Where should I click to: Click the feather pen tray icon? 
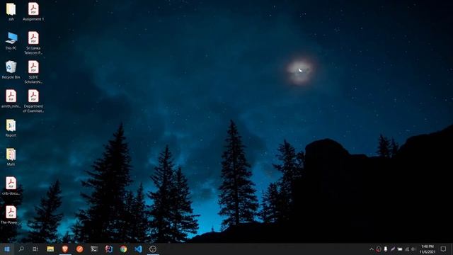[393, 249]
